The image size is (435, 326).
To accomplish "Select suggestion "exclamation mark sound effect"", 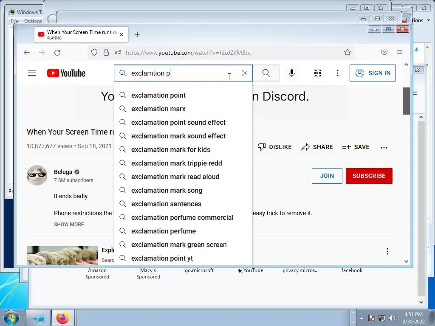I will [x=183, y=136].
